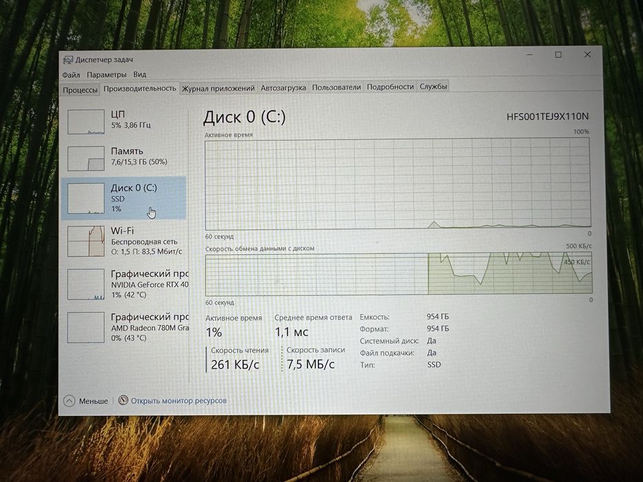Close the Диспетчер задач window
The height and width of the screenshot is (482, 643).
point(587,54)
